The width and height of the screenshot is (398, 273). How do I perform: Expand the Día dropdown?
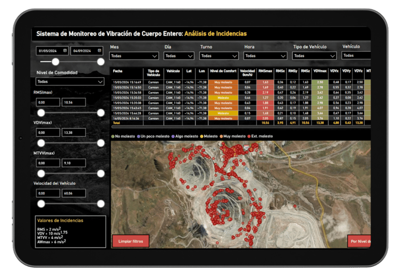coord(179,56)
